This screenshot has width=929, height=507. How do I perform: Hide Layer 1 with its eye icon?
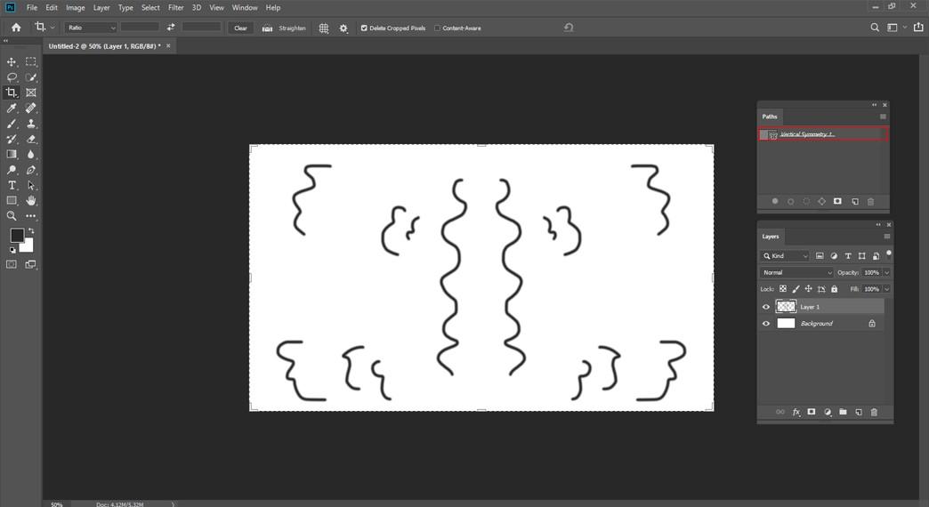765,307
